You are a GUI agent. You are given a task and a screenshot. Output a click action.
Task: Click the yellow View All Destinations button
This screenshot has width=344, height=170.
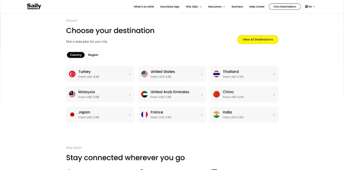click(x=258, y=40)
